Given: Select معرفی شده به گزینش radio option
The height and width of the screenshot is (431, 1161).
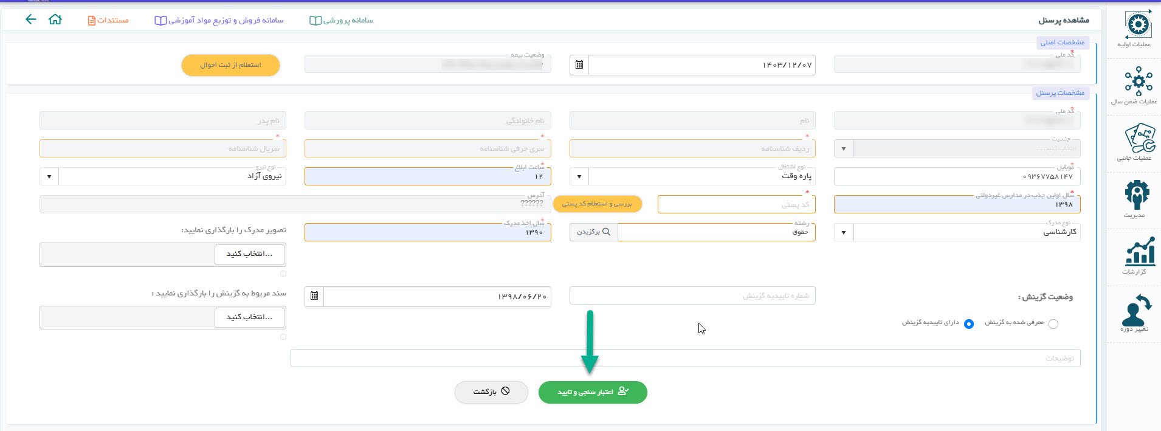Looking at the screenshot, I should 1053,324.
